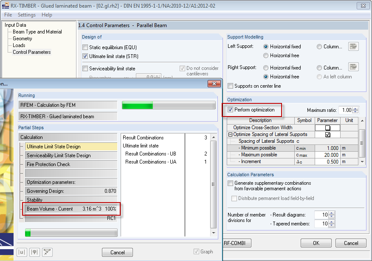This screenshot has width=372, height=261.
Task: Click the OK button
Action: pyautogui.click(x=316, y=243)
